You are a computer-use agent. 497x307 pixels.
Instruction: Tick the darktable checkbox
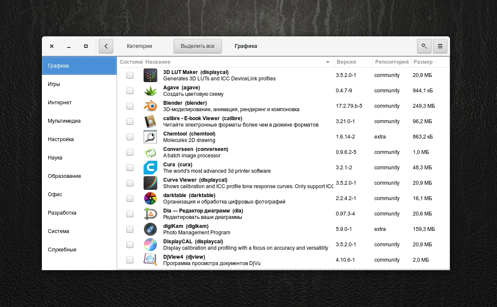coord(130,198)
